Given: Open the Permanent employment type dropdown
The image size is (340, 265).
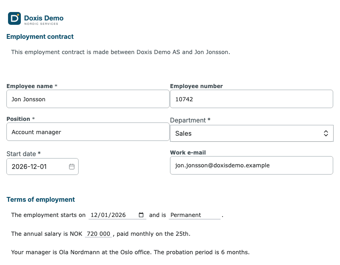Looking at the screenshot, I should (x=194, y=215).
